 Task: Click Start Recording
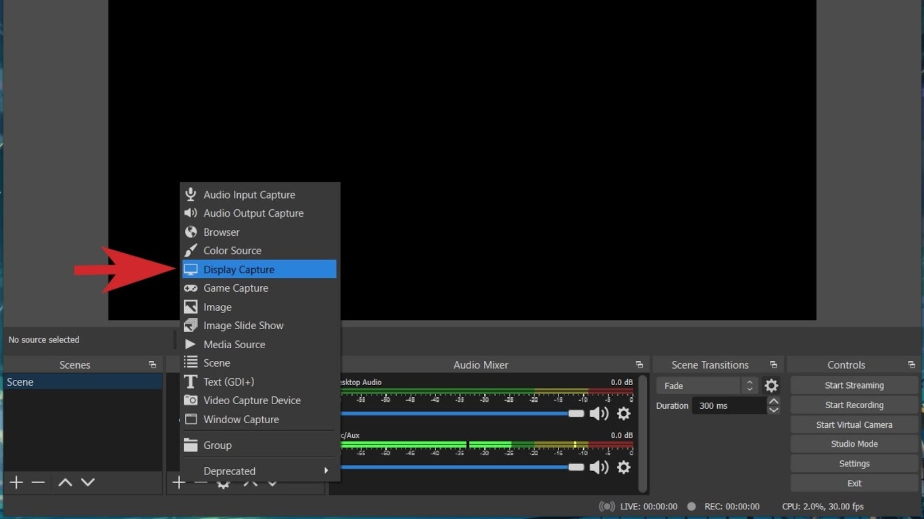tap(854, 405)
